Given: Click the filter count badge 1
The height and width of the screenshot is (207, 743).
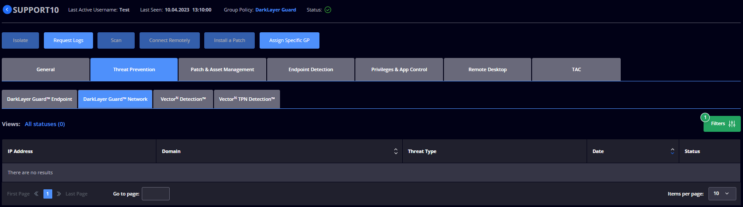Looking at the screenshot, I should (x=705, y=117).
